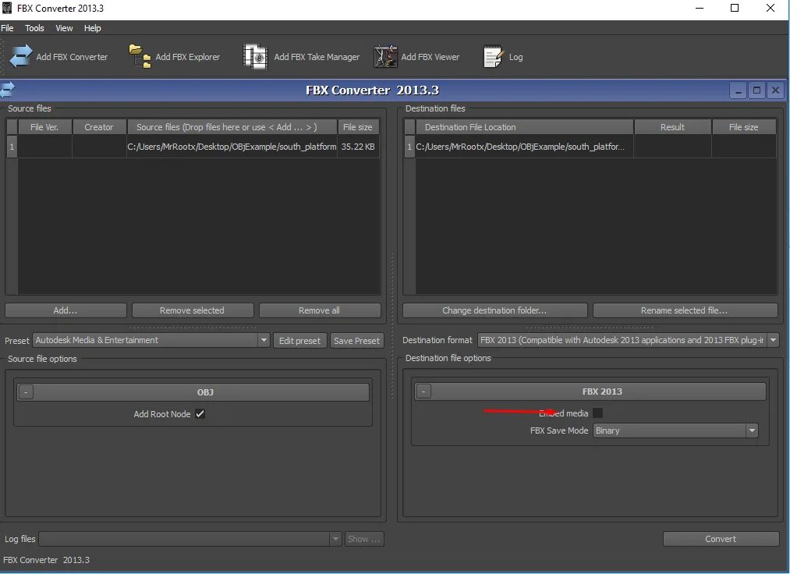790x574 pixels.
Task: Click the Destination File Location column header
Action: point(524,127)
